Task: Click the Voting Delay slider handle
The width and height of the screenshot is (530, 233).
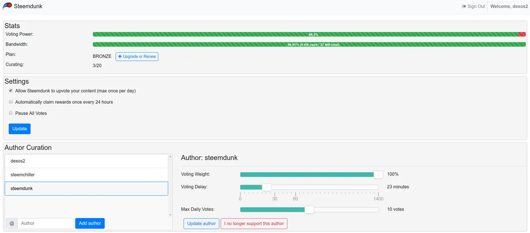Action: tap(267, 187)
